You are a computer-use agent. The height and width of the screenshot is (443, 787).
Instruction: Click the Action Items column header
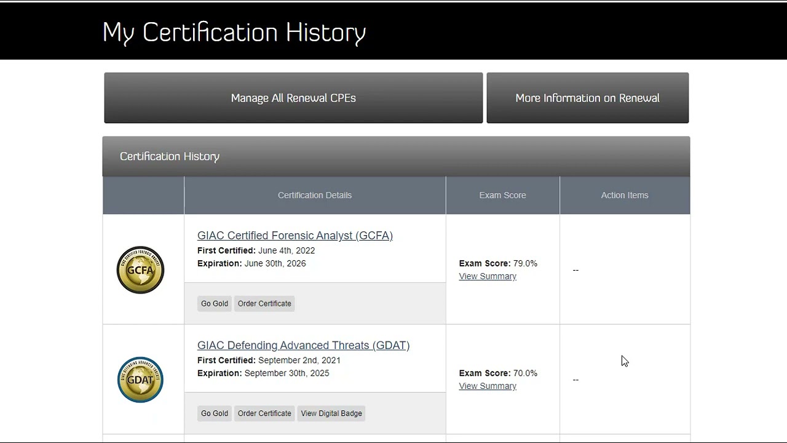coord(625,195)
